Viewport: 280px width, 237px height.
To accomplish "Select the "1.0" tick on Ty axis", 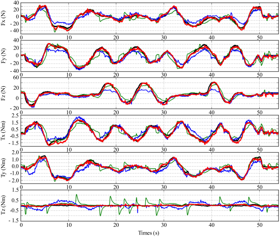I will [15, 159].
